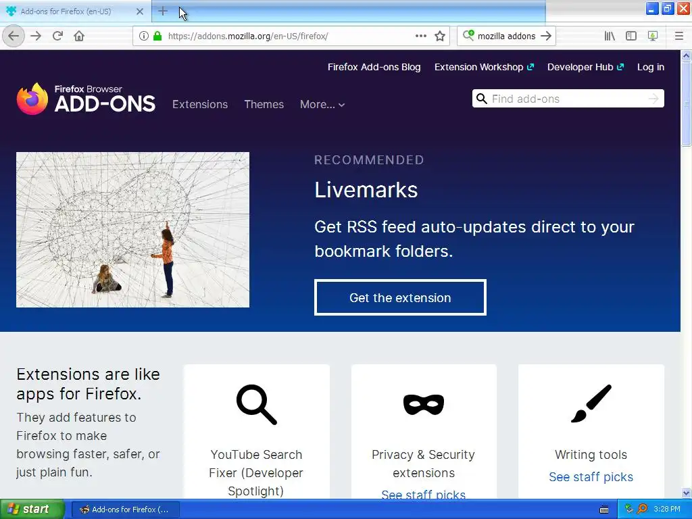Open Firefox Add-ons Blog link
The height and width of the screenshot is (519, 692).
pyautogui.click(x=374, y=67)
